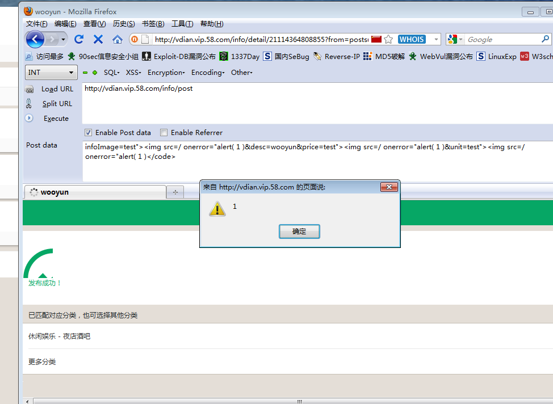Image resolution: width=553 pixels, height=404 pixels.
Task: Click 确定 in the alert dialog
Action: click(x=299, y=232)
